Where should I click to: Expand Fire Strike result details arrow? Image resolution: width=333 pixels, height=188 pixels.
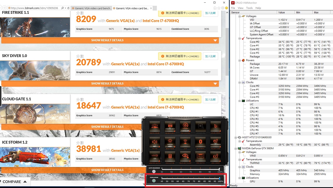pyautogui.click(x=215, y=40)
